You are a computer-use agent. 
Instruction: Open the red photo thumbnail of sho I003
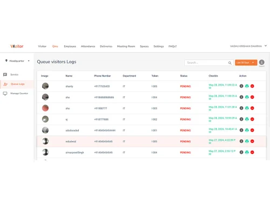coord(45,108)
